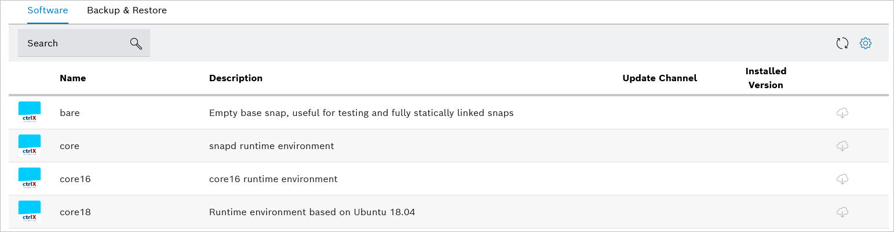Viewport: 894px width, 232px height.
Task: Click the cloud download icon for core18
Action: pyautogui.click(x=842, y=212)
